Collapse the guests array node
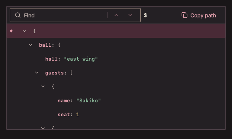The height and width of the screenshot is (139, 232). point(37,73)
